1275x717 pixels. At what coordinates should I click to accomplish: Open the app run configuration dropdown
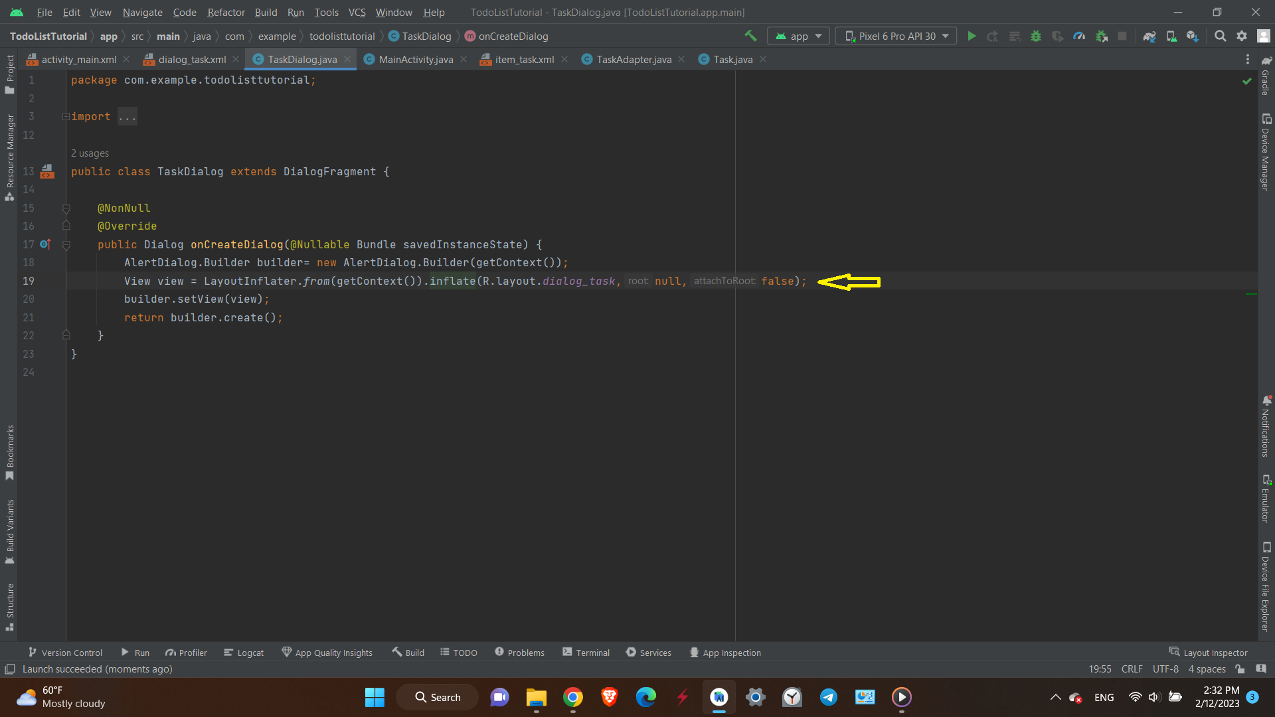798,36
